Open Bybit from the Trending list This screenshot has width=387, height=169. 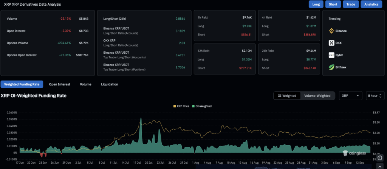click(336, 55)
